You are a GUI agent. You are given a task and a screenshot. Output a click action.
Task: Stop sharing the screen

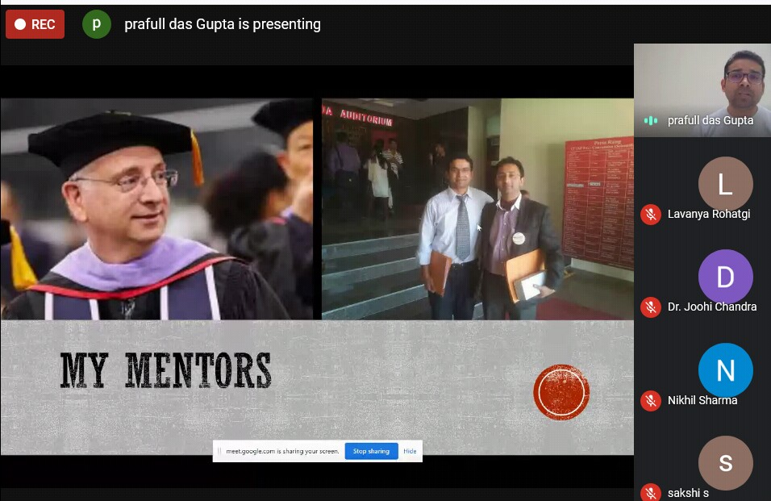click(x=371, y=451)
